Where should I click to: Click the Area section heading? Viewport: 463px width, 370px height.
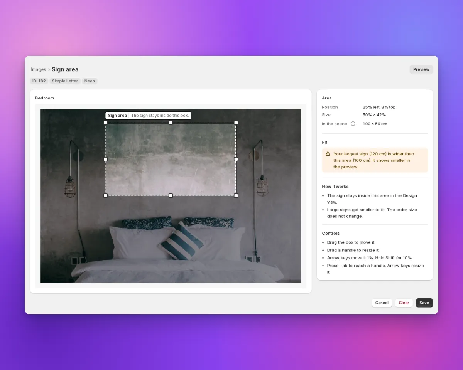coord(327,98)
